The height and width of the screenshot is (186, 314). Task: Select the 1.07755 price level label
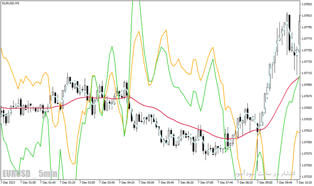point(307,50)
